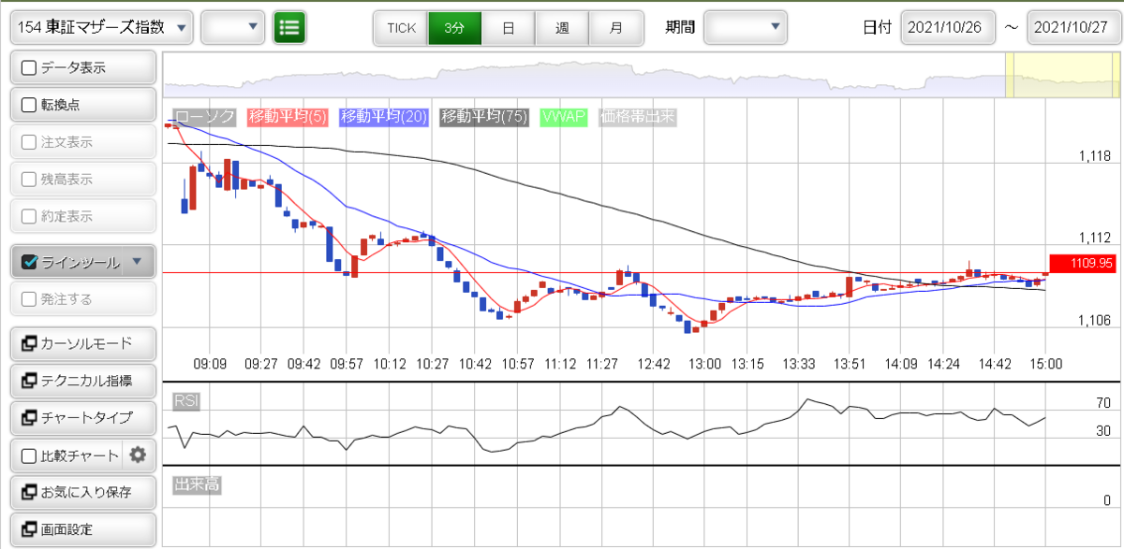The image size is (1124, 549).
Task: Uncheck the ラインツール checkbox
Action: 29,262
